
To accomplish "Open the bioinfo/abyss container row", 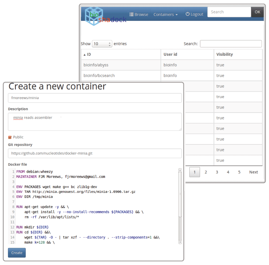I will [96, 65].
